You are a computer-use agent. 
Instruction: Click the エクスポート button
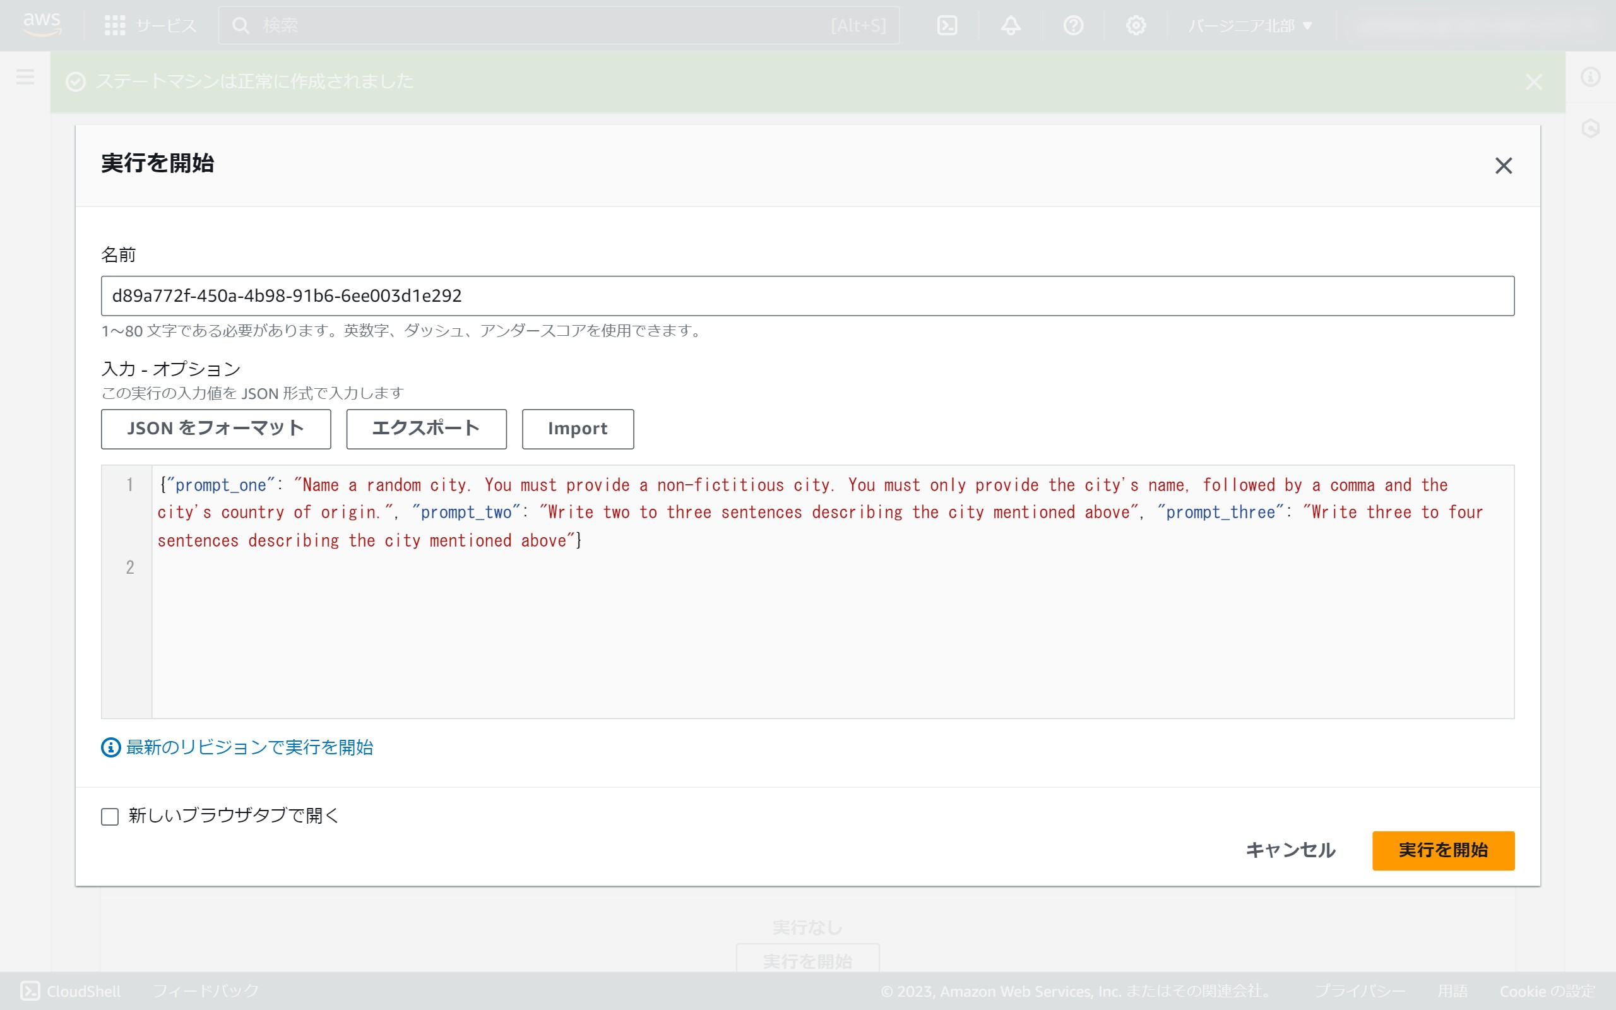[x=426, y=429]
